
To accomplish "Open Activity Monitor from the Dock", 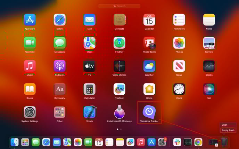I will [x=188, y=142].
